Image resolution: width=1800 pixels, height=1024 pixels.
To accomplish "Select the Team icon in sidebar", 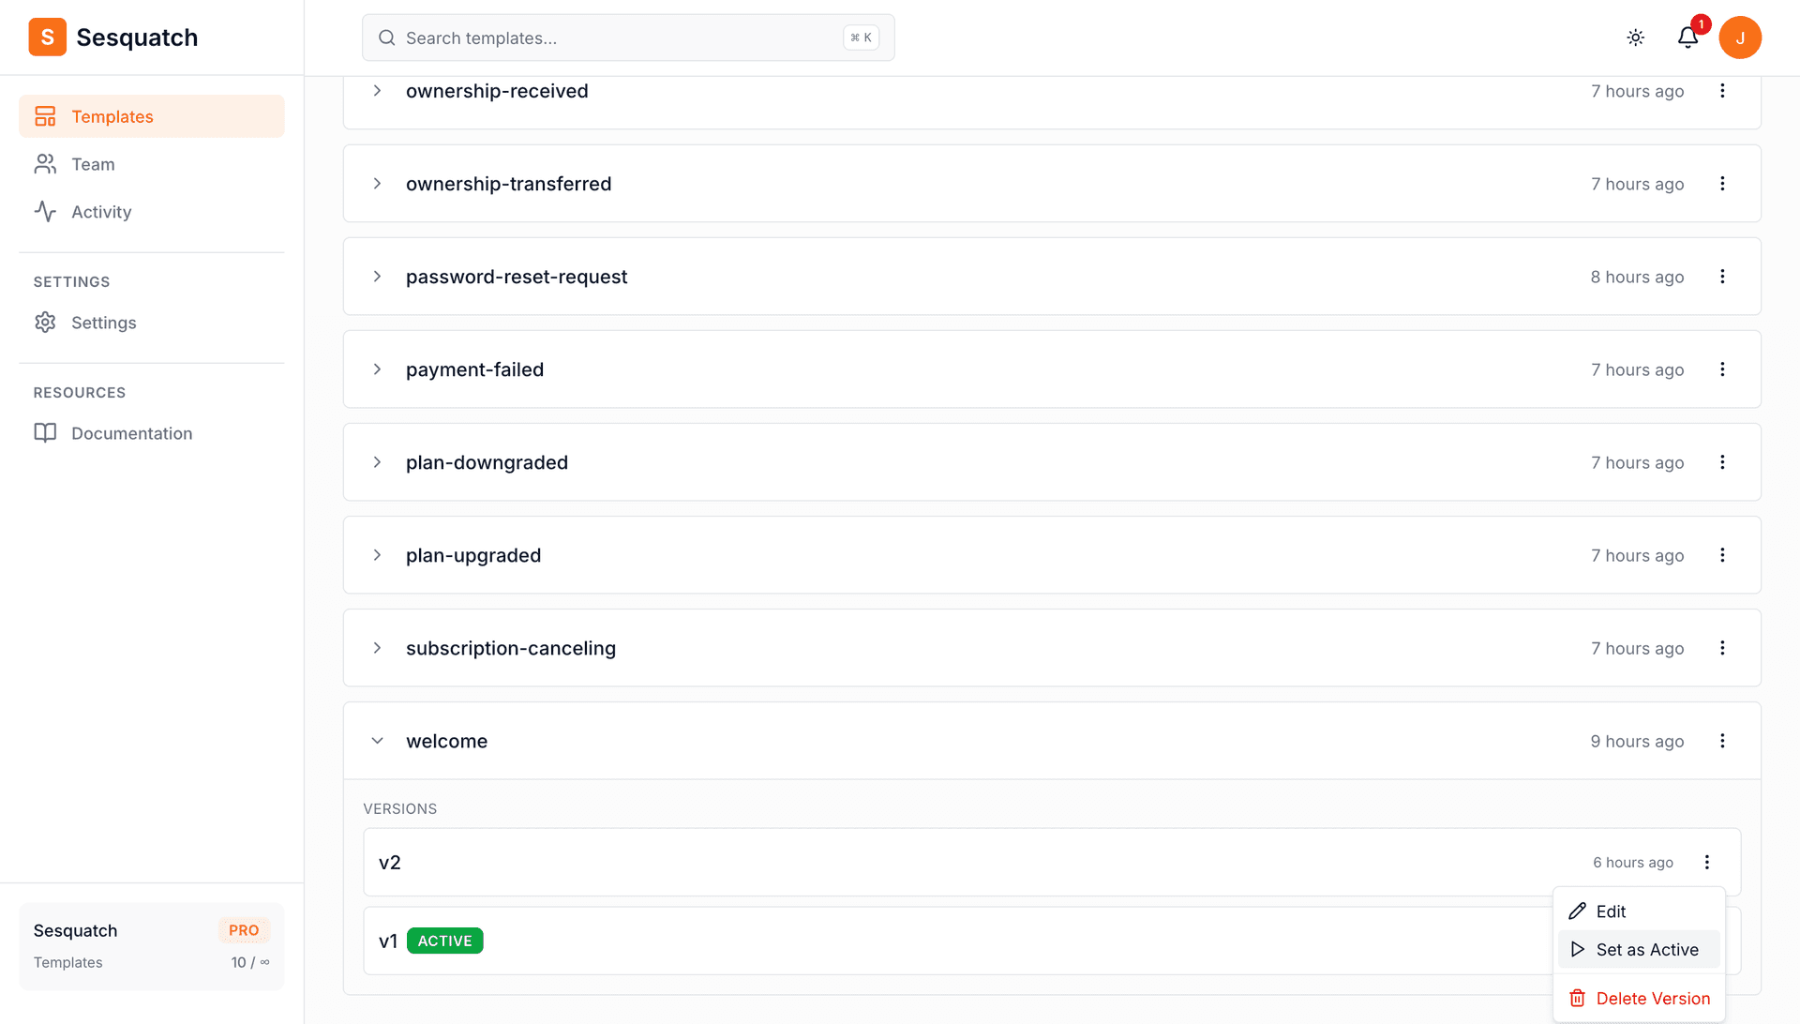I will pos(45,163).
